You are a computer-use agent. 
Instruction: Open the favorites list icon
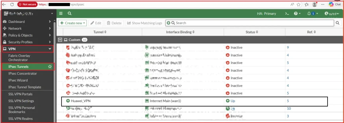[306, 4]
